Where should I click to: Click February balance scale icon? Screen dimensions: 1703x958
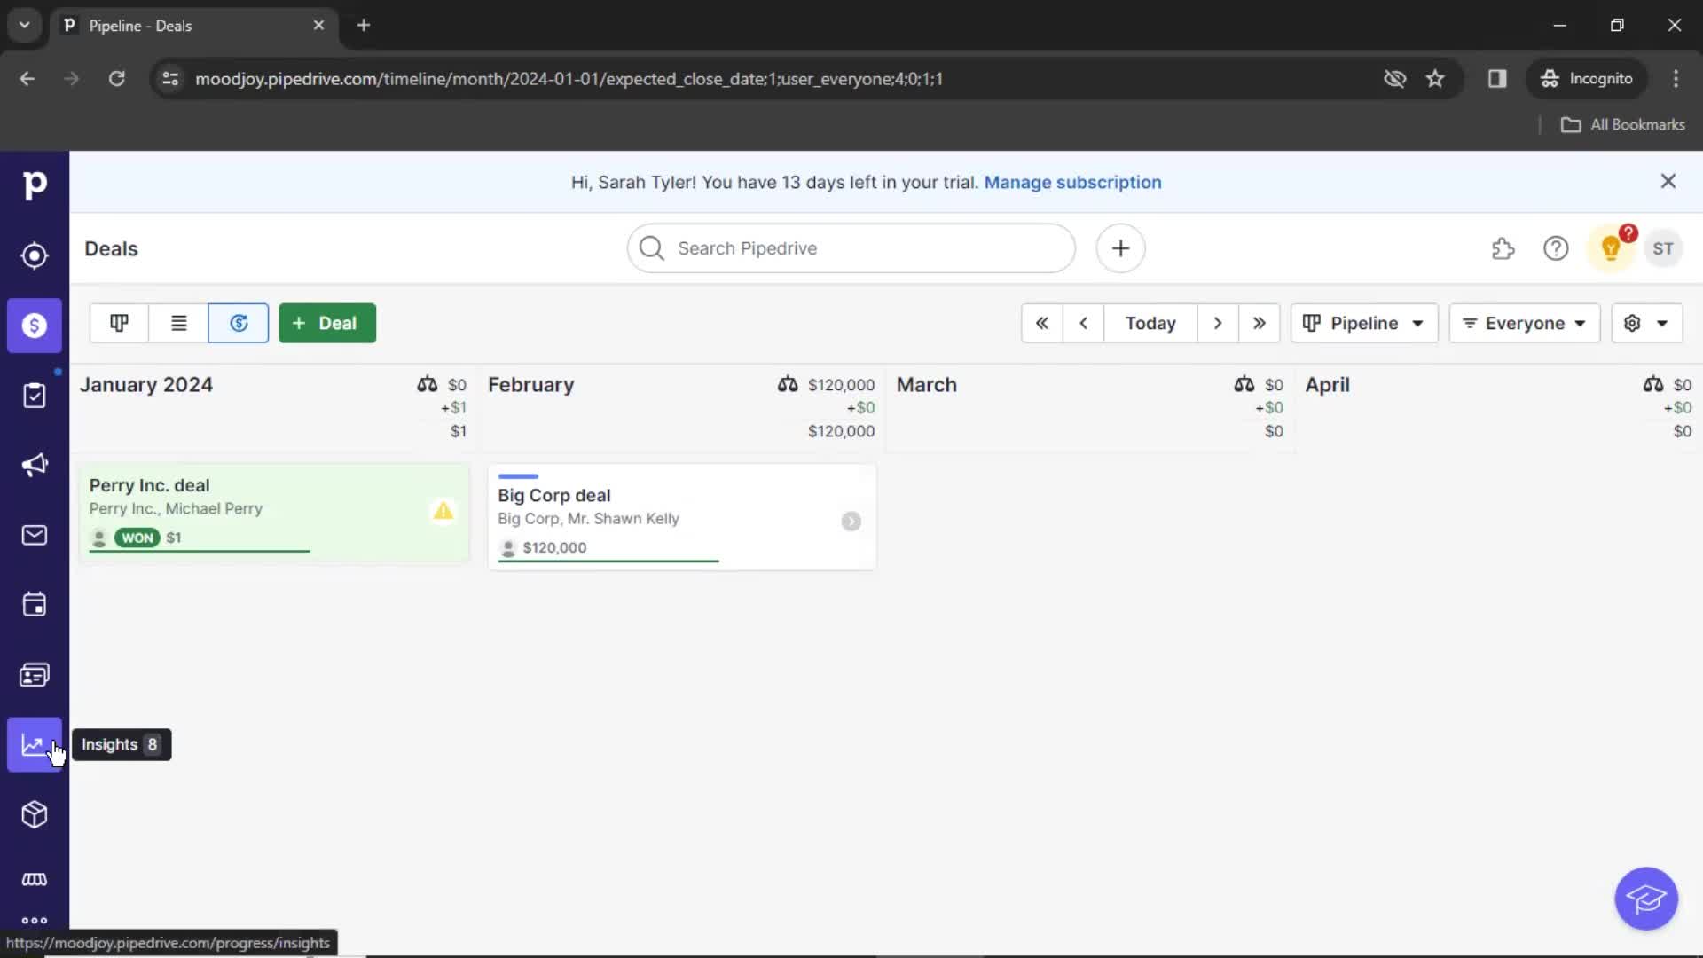788,384
